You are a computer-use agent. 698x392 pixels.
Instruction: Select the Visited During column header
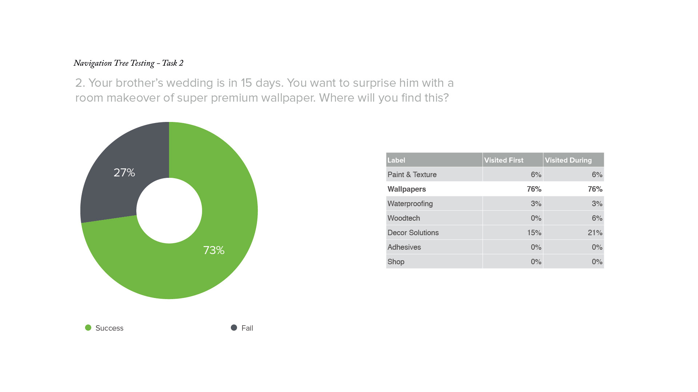(x=568, y=160)
